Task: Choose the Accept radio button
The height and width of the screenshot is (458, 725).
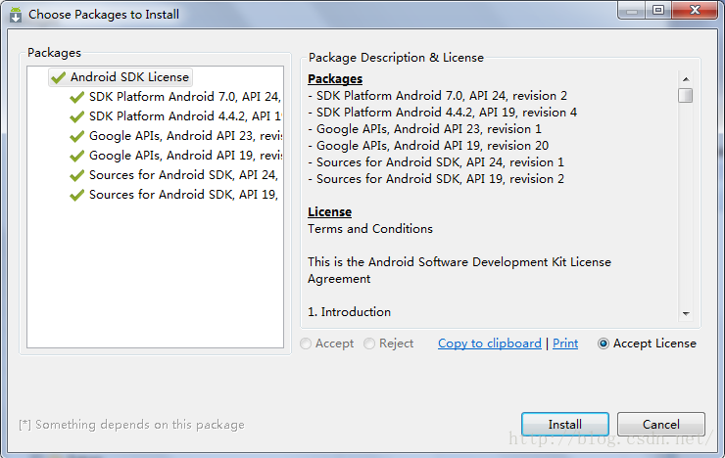Action: 306,343
